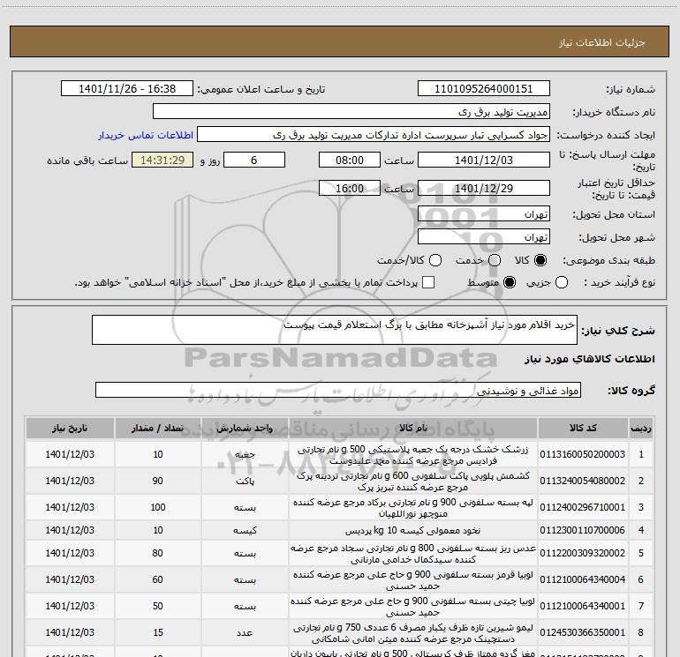Click the quantity 50 in row 7
Viewport: 680px width, 657px height.
click(x=158, y=606)
